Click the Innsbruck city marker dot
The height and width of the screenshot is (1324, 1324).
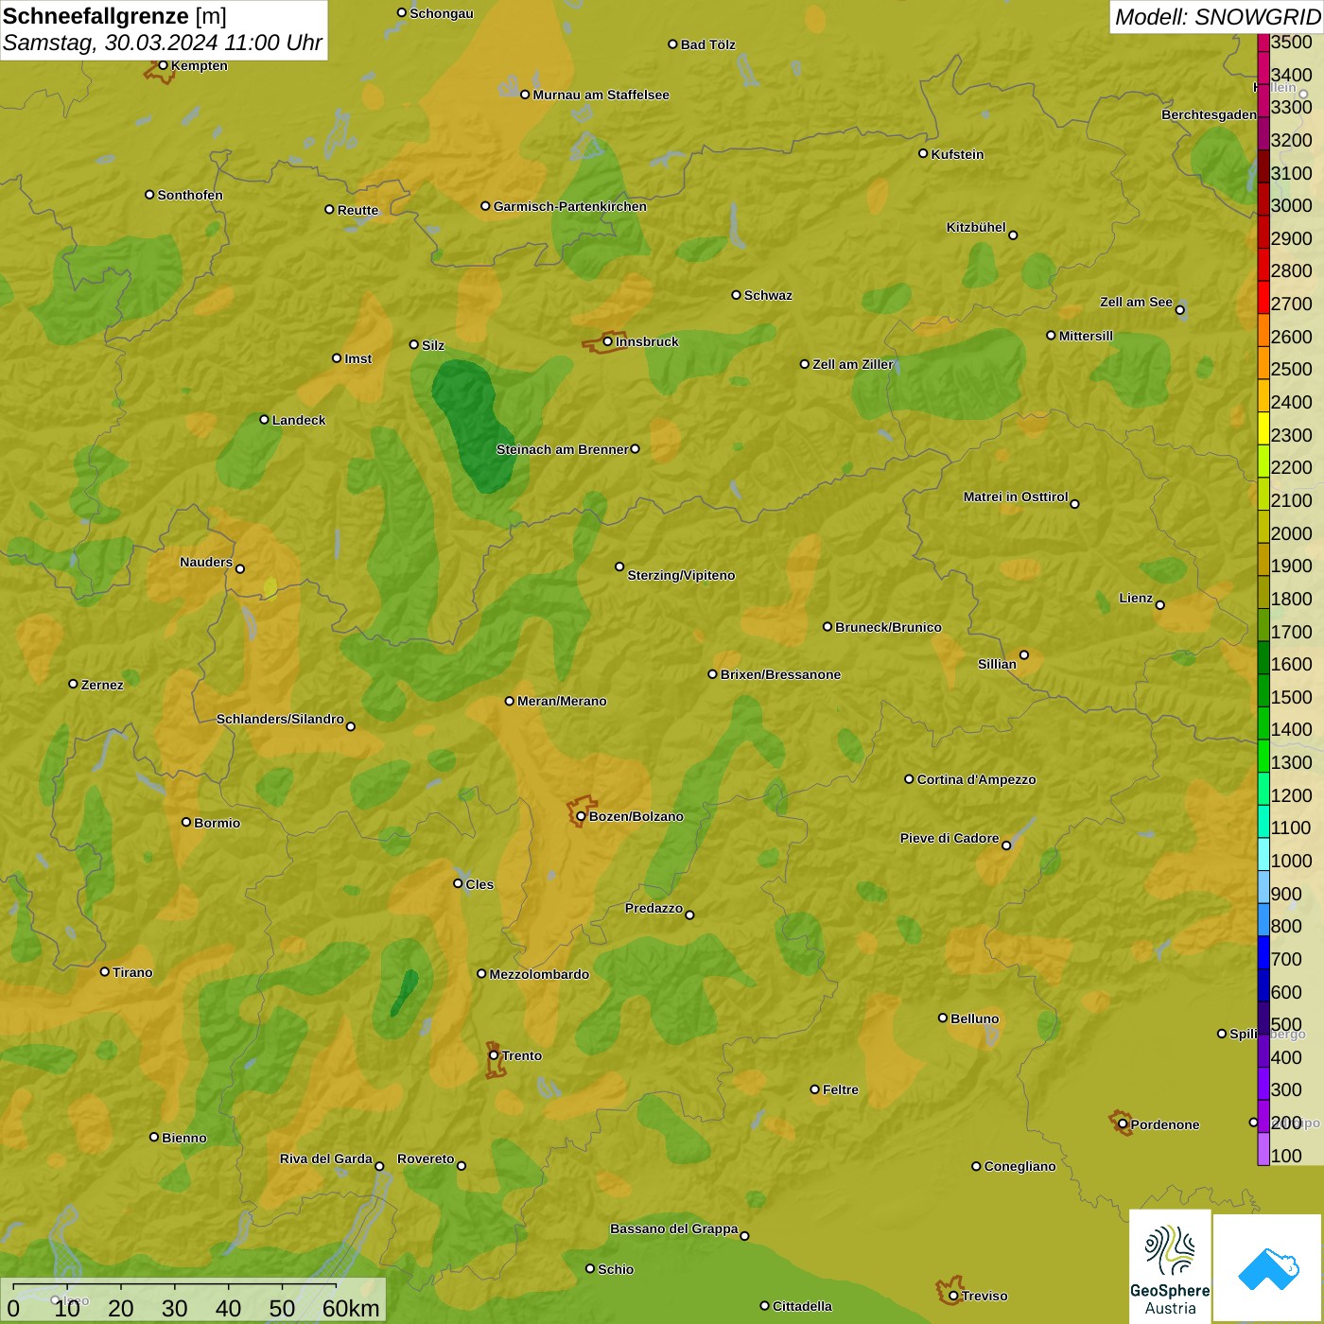click(608, 341)
